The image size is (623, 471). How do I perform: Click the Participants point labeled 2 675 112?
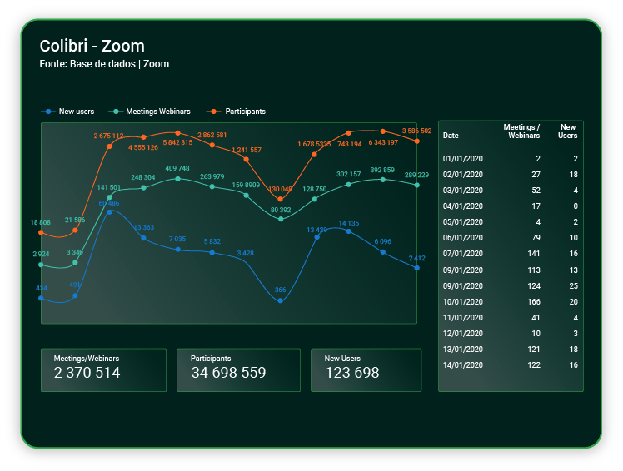click(x=109, y=146)
